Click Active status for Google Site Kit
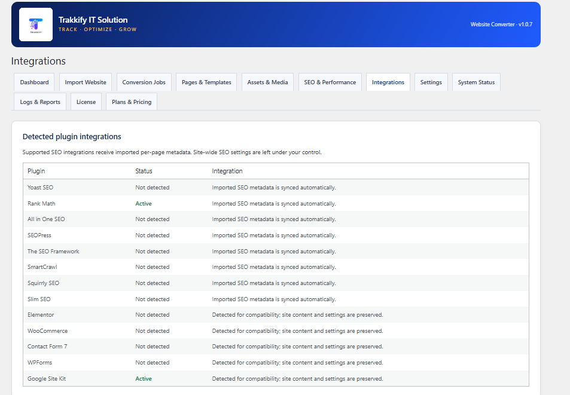 pyautogui.click(x=144, y=378)
